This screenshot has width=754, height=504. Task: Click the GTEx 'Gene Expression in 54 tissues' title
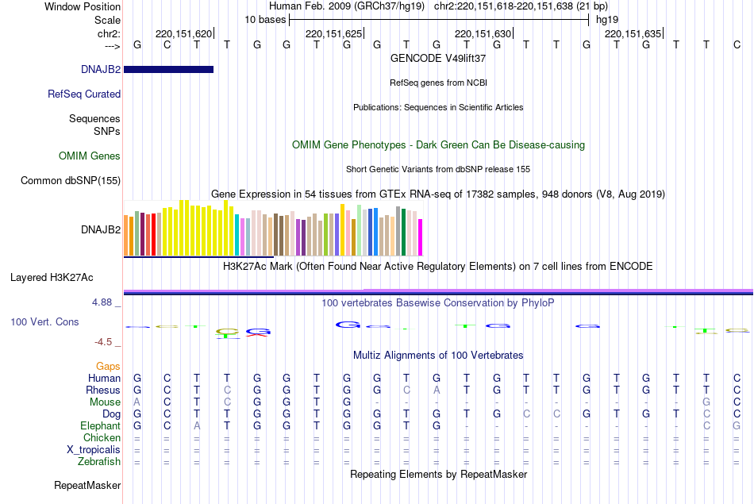[438, 194]
